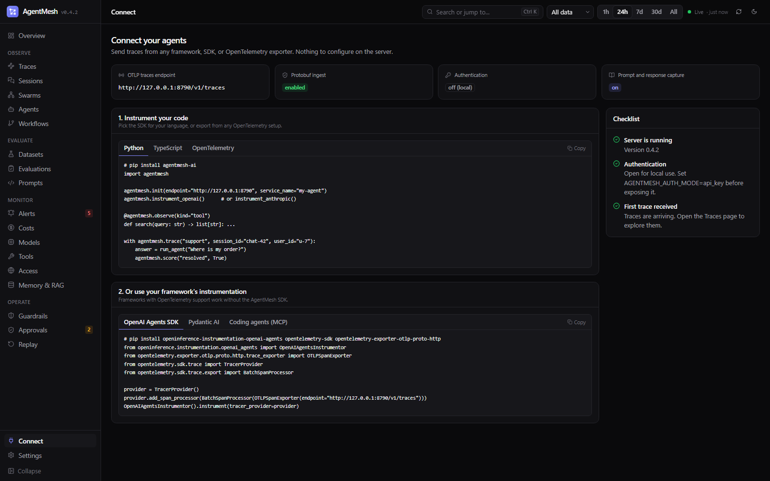Click the Ctrl K shortcut hint
The height and width of the screenshot is (481, 770).
pyautogui.click(x=530, y=12)
